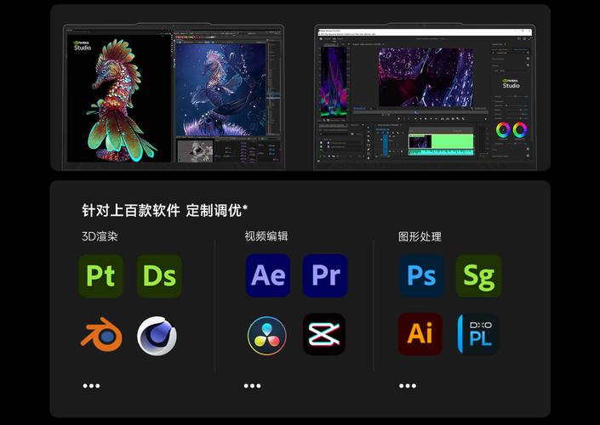Click the 图形处理 category heading
The width and height of the screenshot is (600, 425).
[x=420, y=236]
